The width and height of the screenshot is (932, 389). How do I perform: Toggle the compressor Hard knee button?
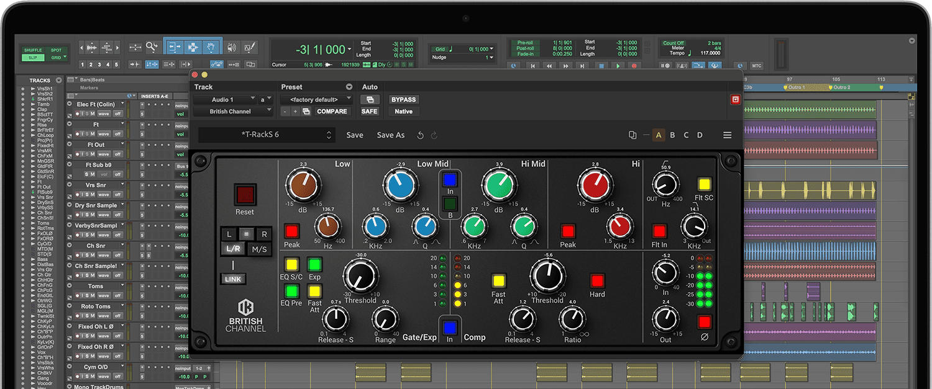click(x=597, y=280)
